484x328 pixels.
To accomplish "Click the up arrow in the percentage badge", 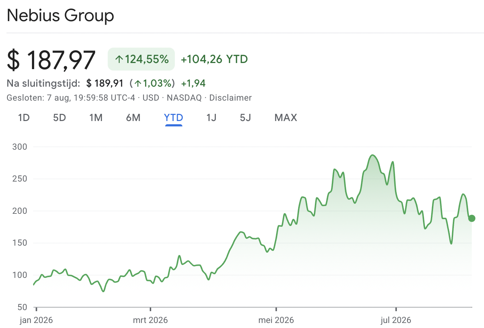I will pos(119,59).
